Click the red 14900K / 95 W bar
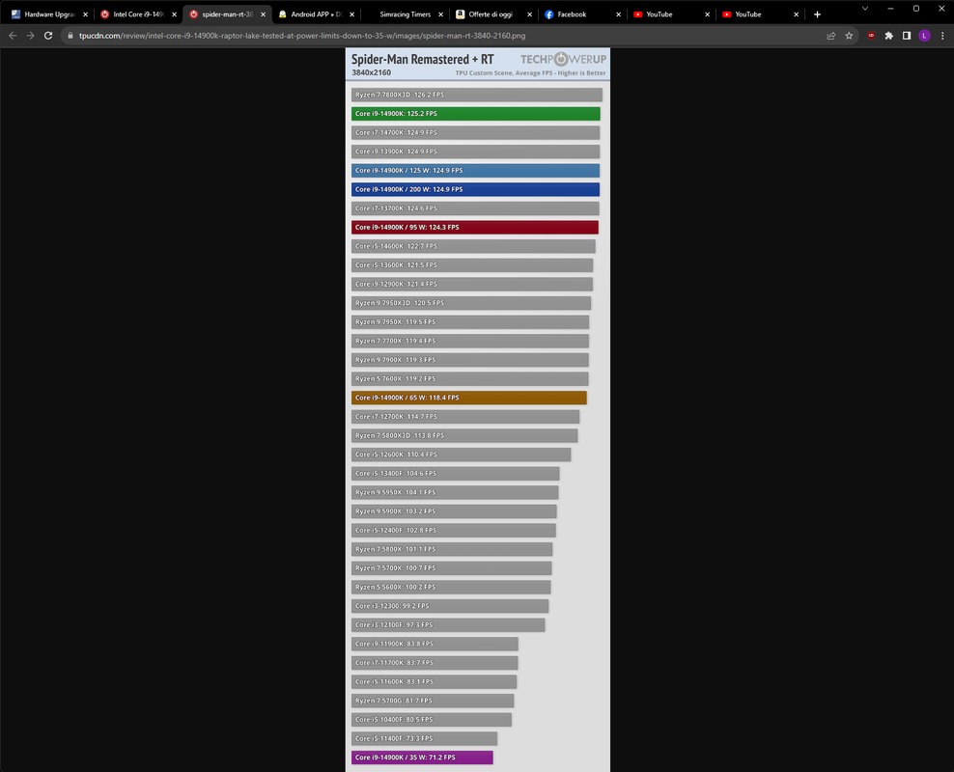This screenshot has width=954, height=772. pyautogui.click(x=474, y=228)
